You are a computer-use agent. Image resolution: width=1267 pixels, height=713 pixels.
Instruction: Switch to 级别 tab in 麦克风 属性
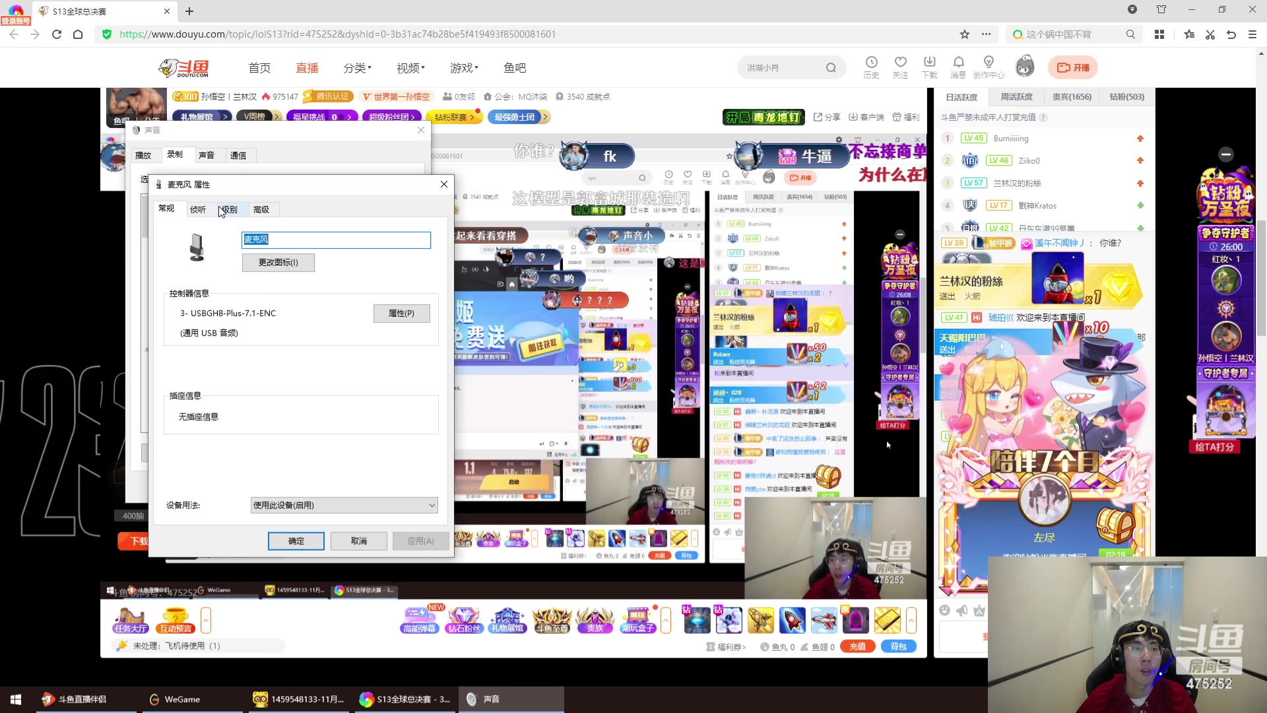tap(229, 209)
